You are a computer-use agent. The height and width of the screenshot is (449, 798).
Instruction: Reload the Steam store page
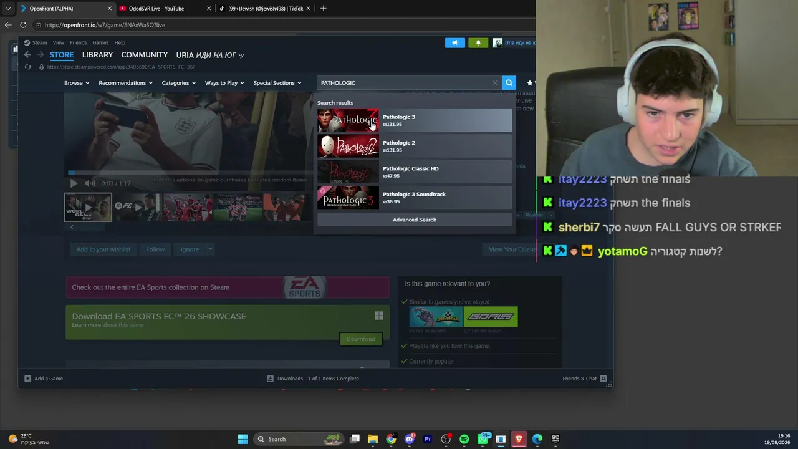[28, 67]
